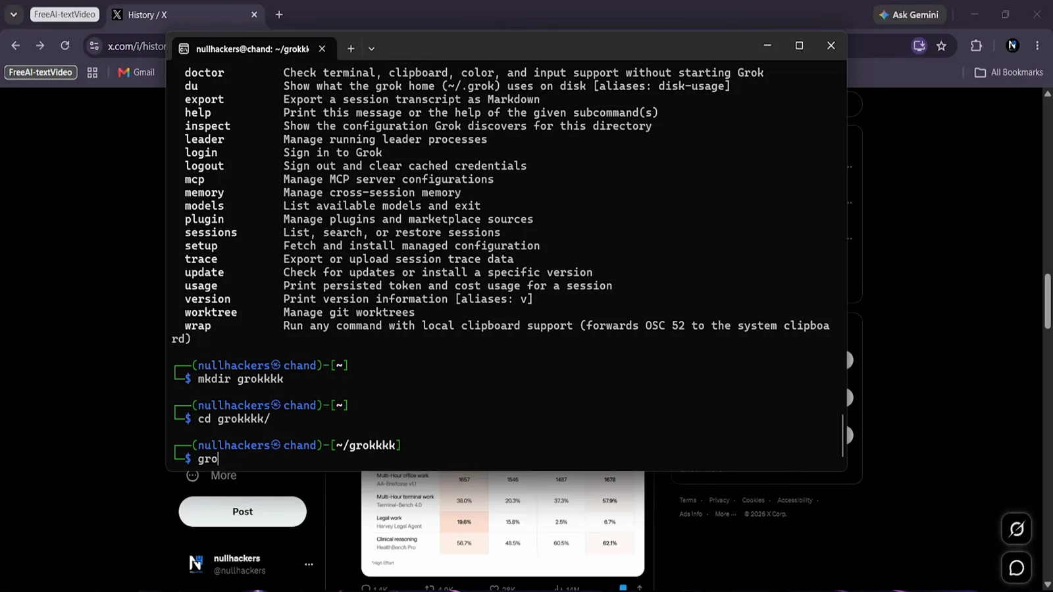The image size is (1053, 592).
Task: Go forward in browser history
Action: 40,45
